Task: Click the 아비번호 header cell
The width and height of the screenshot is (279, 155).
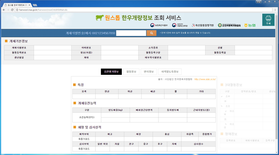Action: [86, 48]
